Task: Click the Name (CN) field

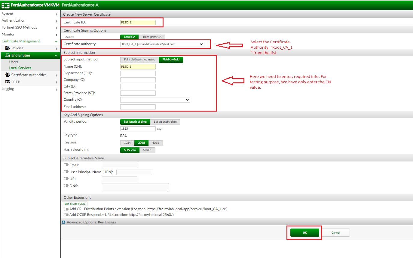Action: (138, 67)
